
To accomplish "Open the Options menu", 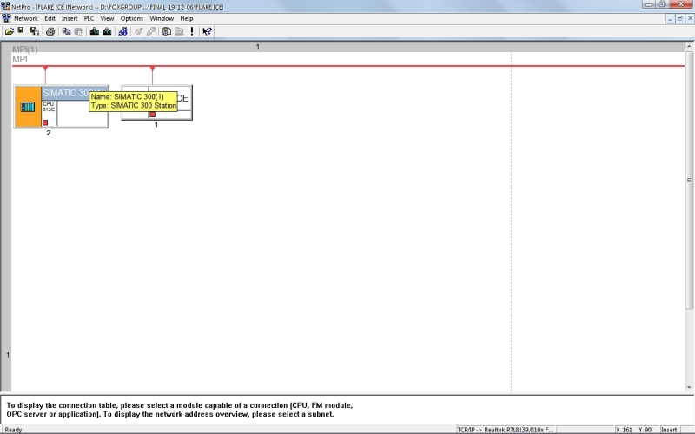I will [x=132, y=18].
